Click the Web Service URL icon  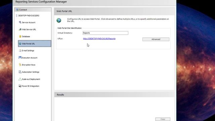pos(20,29)
